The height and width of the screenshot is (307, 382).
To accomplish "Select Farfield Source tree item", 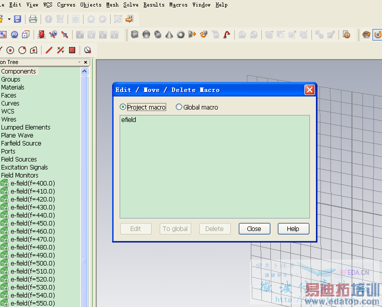I will point(21,143).
